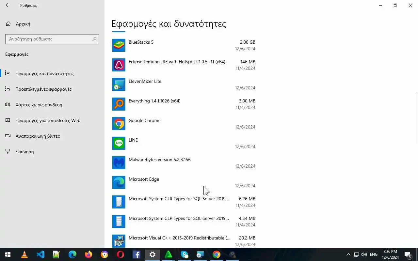This screenshot has width=418, height=261.
Task: Select ElevenMizer Lite entry name
Action: pos(145,81)
